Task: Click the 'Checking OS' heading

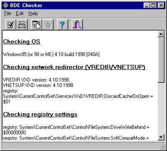Action: 22,41
